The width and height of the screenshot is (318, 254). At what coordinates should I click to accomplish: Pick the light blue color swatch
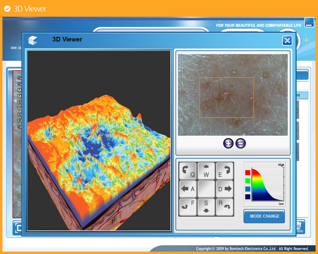248,189
